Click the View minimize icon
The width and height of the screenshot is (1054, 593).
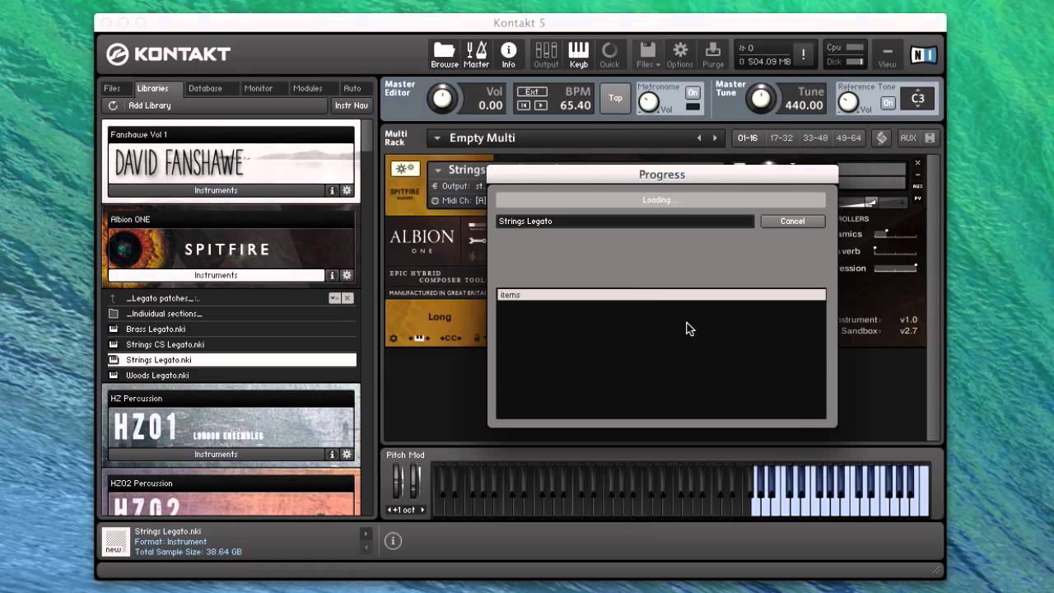[887, 55]
